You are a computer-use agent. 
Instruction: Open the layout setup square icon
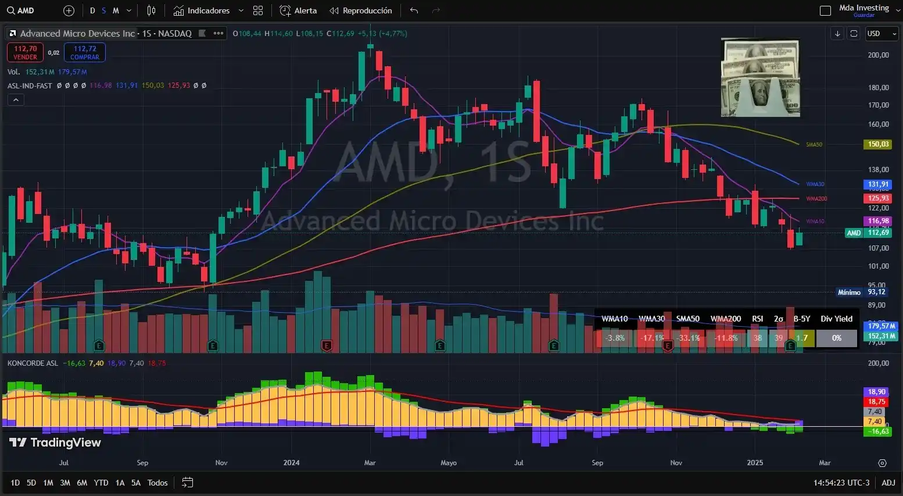point(825,10)
